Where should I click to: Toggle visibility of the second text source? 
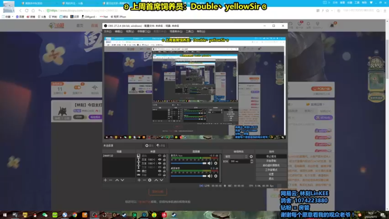pyautogui.click(x=159, y=164)
